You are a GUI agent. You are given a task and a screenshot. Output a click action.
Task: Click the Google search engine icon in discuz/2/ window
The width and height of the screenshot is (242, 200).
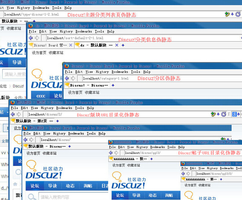pos(234,114)
